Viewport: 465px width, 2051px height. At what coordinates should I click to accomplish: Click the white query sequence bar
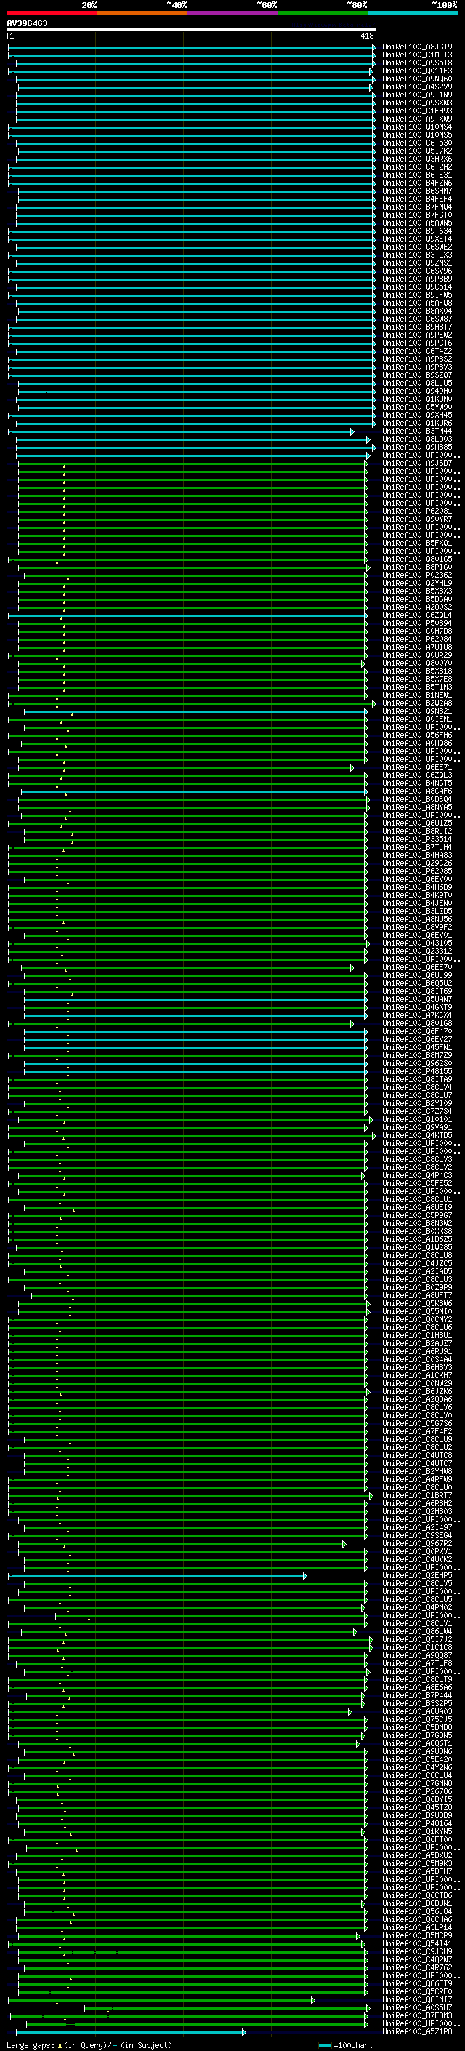(192, 31)
